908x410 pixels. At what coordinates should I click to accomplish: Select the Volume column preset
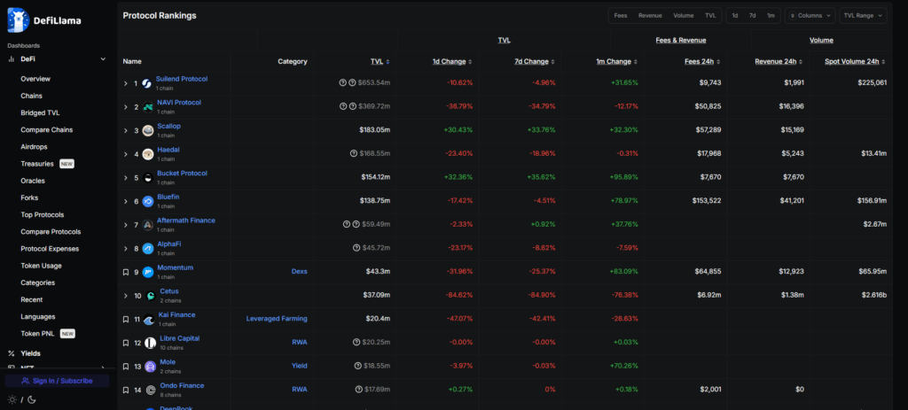point(684,16)
